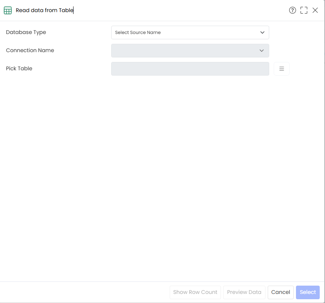Image resolution: width=325 pixels, height=303 pixels.
Task: Open the Select Source Name dropdown
Action: [x=190, y=32]
